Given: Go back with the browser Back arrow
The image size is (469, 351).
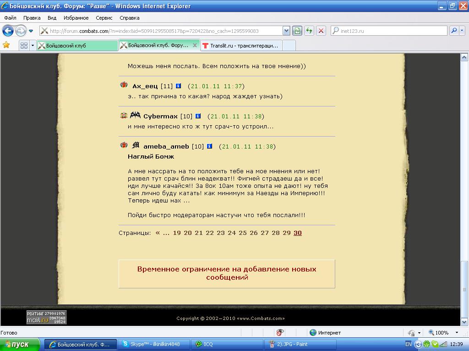Looking at the screenshot, I should click(8, 31).
